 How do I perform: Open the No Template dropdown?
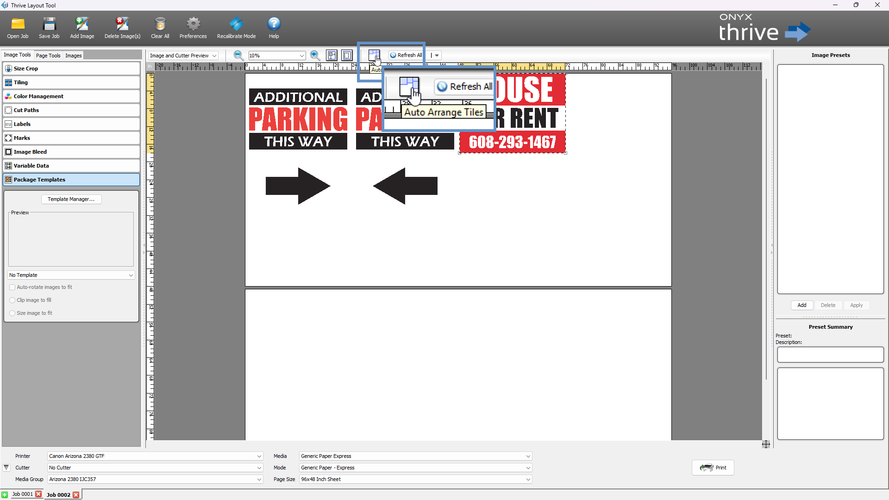(71, 275)
